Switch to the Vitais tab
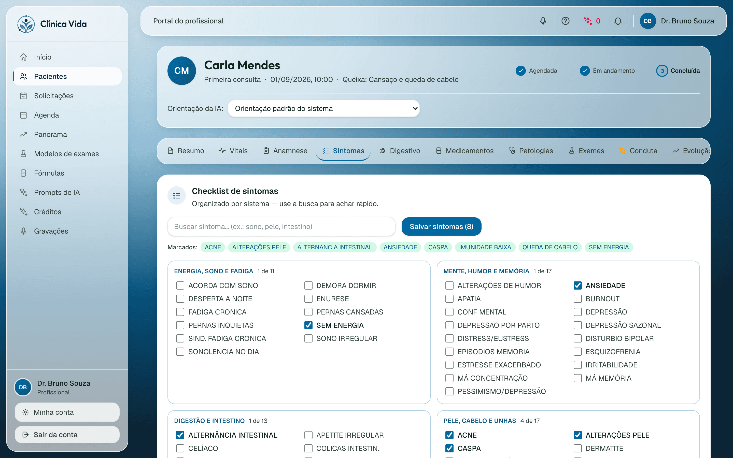Image resolution: width=733 pixels, height=458 pixels. tap(233, 151)
